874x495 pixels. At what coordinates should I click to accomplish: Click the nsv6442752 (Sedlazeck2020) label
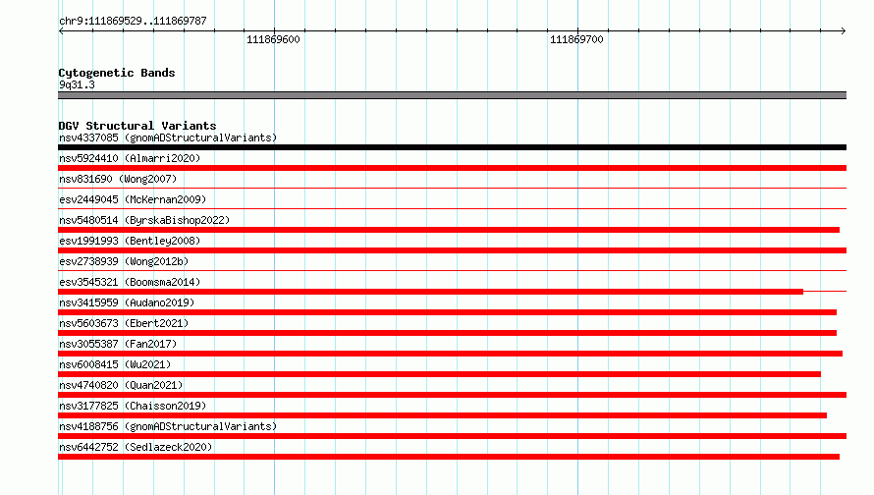point(136,447)
